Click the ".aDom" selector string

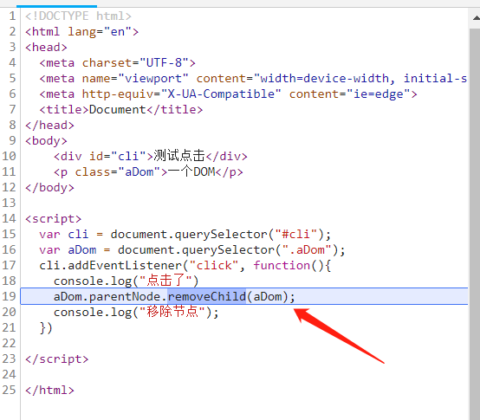[x=307, y=250]
